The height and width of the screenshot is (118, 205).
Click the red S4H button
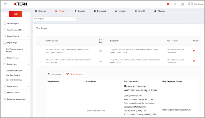pos(16,14)
